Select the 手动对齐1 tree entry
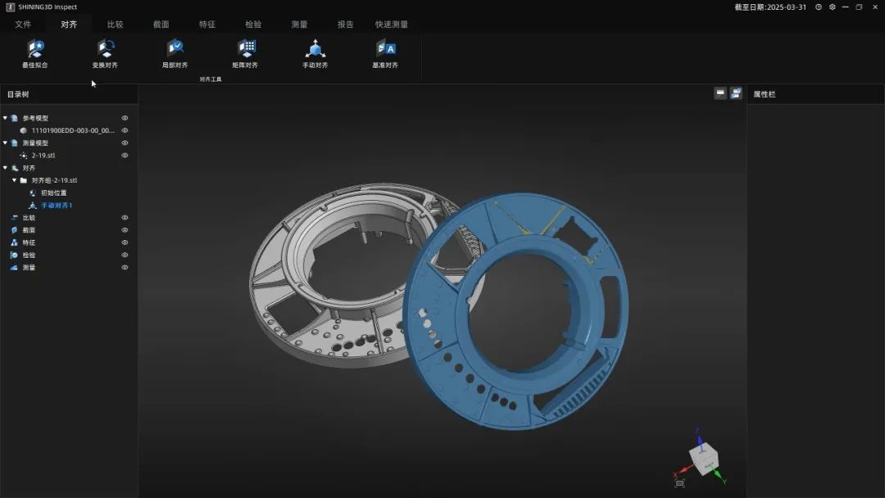 click(x=57, y=206)
